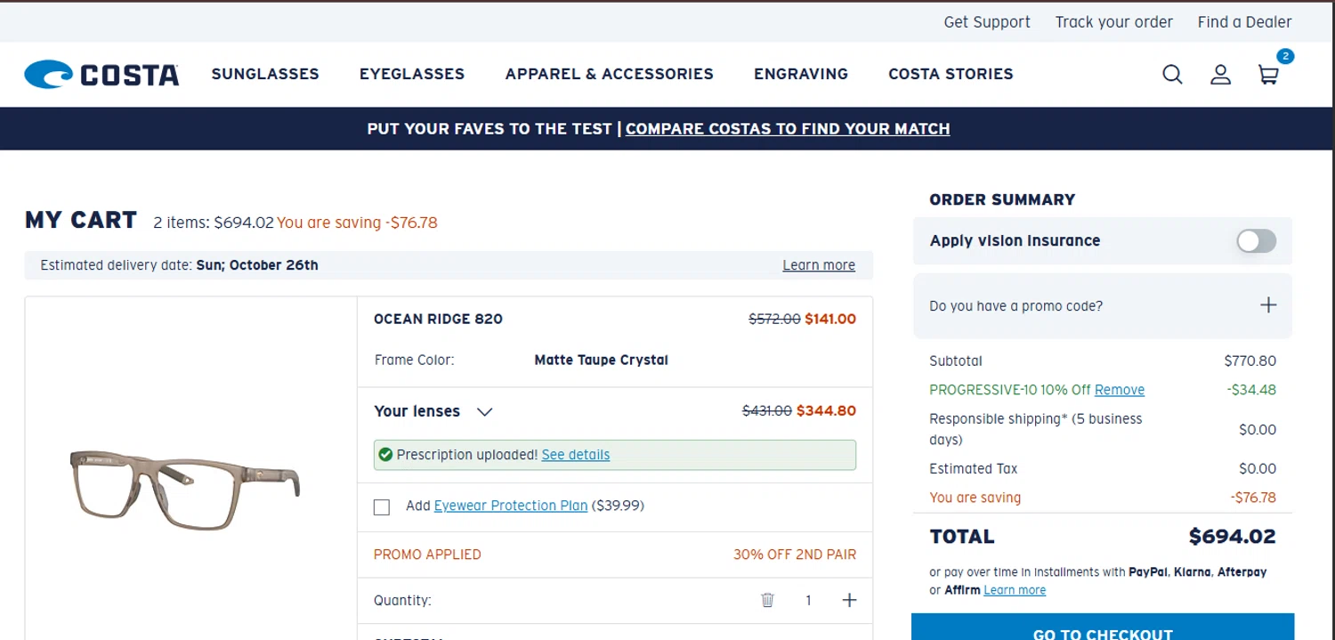Open Apparel & Accessories menu
Viewport: 1335px width, 640px height.
610,74
